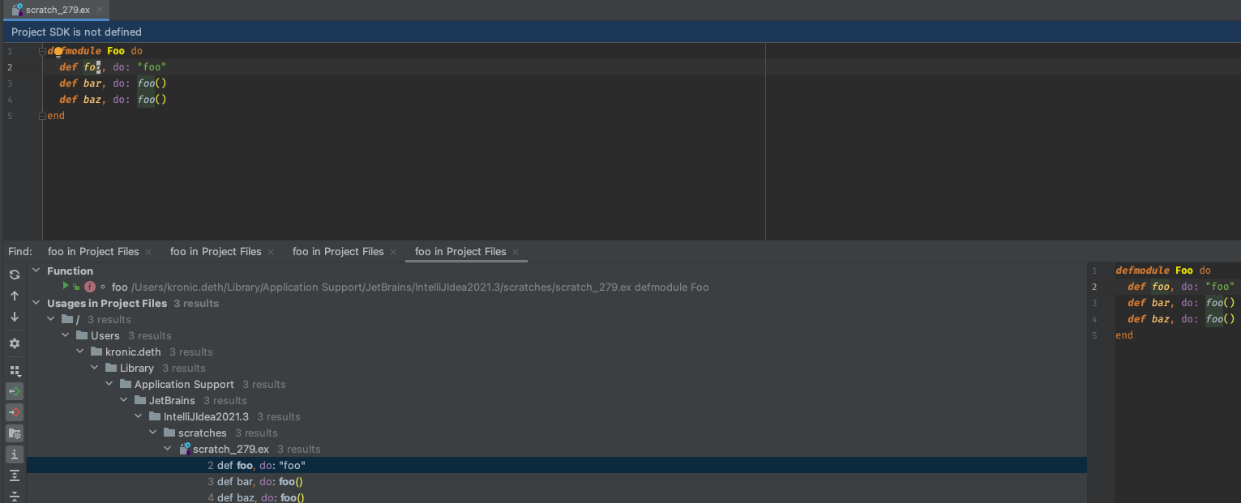Open the group-by options icon
Image resolution: width=1241 pixels, height=503 pixels.
14,370
